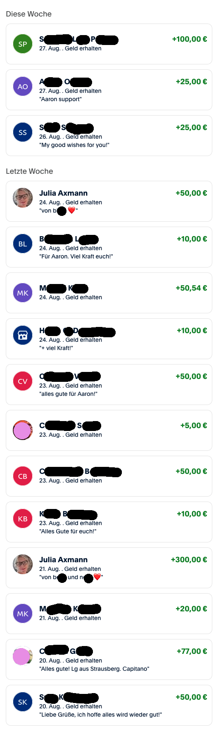
Task: Click the red CB avatar icon
Action: [23, 476]
